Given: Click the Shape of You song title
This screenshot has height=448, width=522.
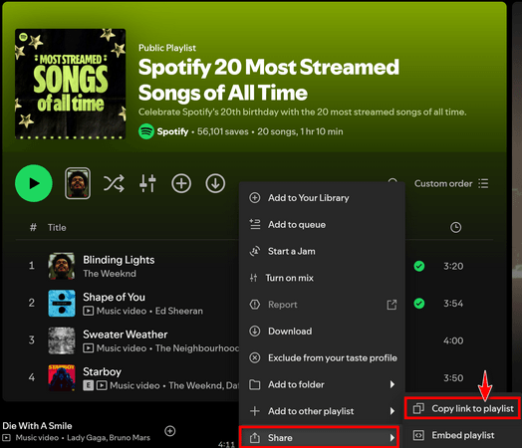Looking at the screenshot, I should pyautogui.click(x=114, y=297).
